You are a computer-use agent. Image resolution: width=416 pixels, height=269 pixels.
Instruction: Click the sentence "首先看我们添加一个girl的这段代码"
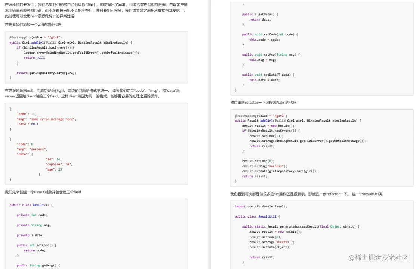33,25
